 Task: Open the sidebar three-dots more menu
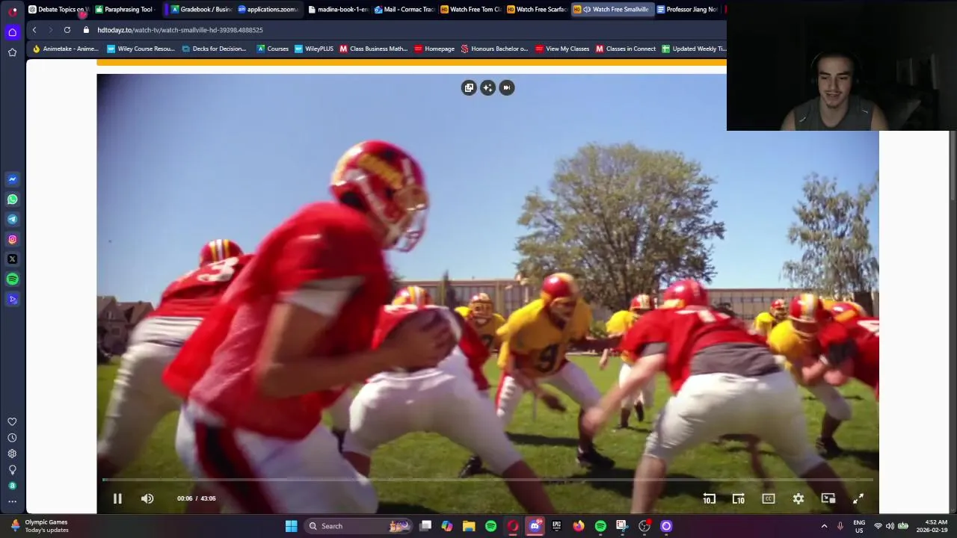(12, 502)
